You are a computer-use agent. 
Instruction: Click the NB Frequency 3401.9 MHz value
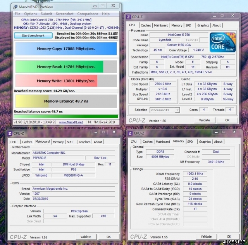tap(216, 162)
